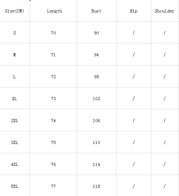
Task: Select the cell containing size S
Action: click(15, 33)
